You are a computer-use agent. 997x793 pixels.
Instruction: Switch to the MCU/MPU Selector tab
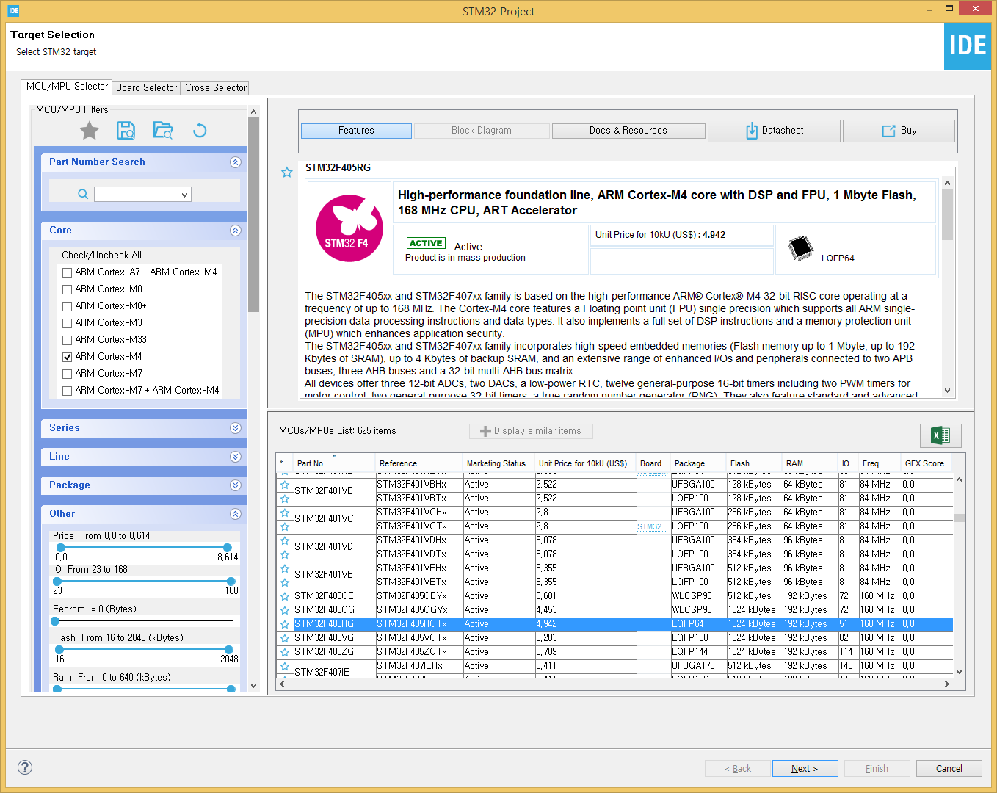click(x=67, y=87)
